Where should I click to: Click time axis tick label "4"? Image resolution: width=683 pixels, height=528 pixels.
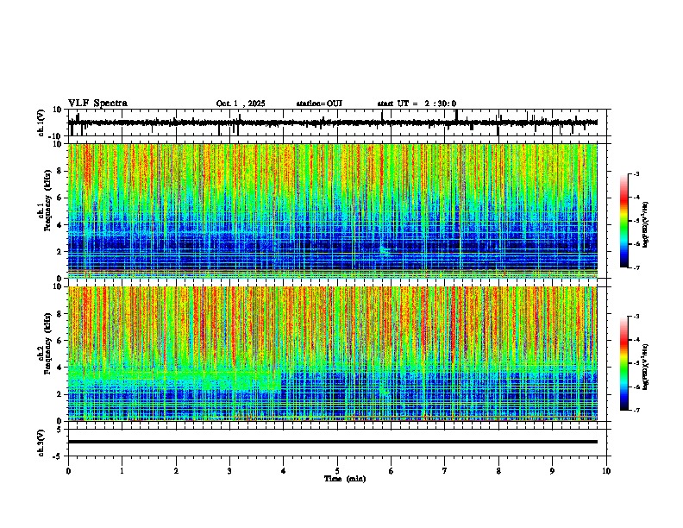pos(284,471)
